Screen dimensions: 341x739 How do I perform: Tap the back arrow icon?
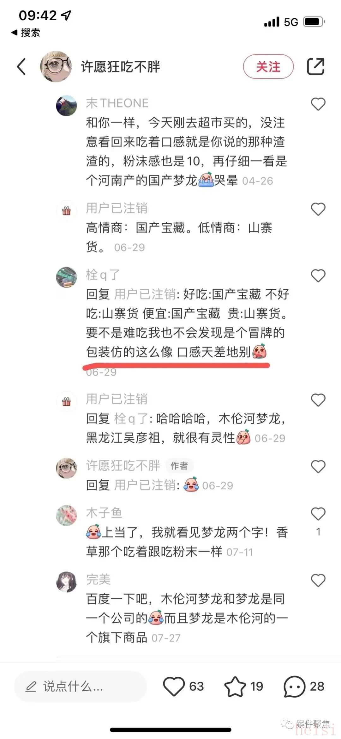point(21,67)
